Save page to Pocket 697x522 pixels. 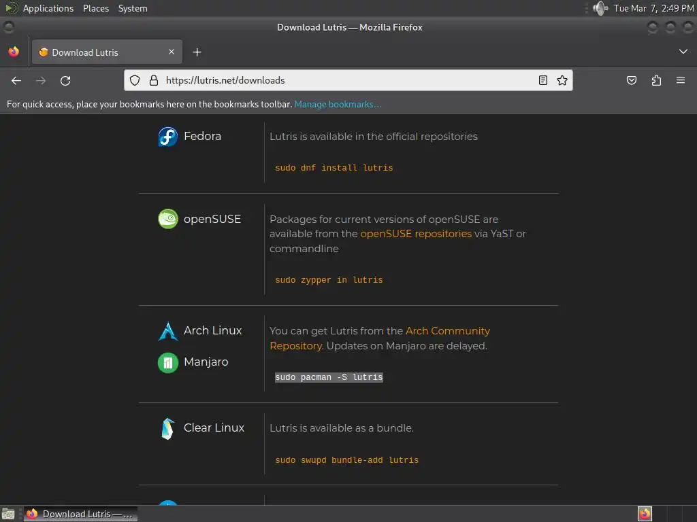point(632,80)
